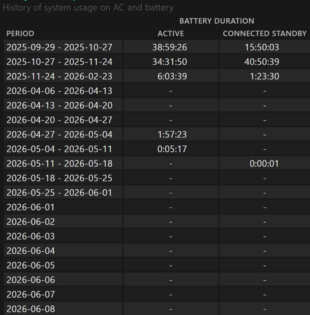Click the BATTERY DURATION group header

(217, 21)
